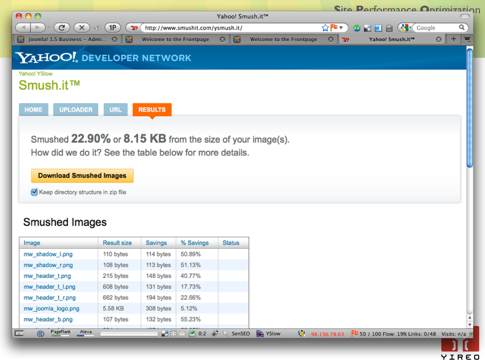
Task: Select the RESULTS tab
Action: (x=152, y=110)
